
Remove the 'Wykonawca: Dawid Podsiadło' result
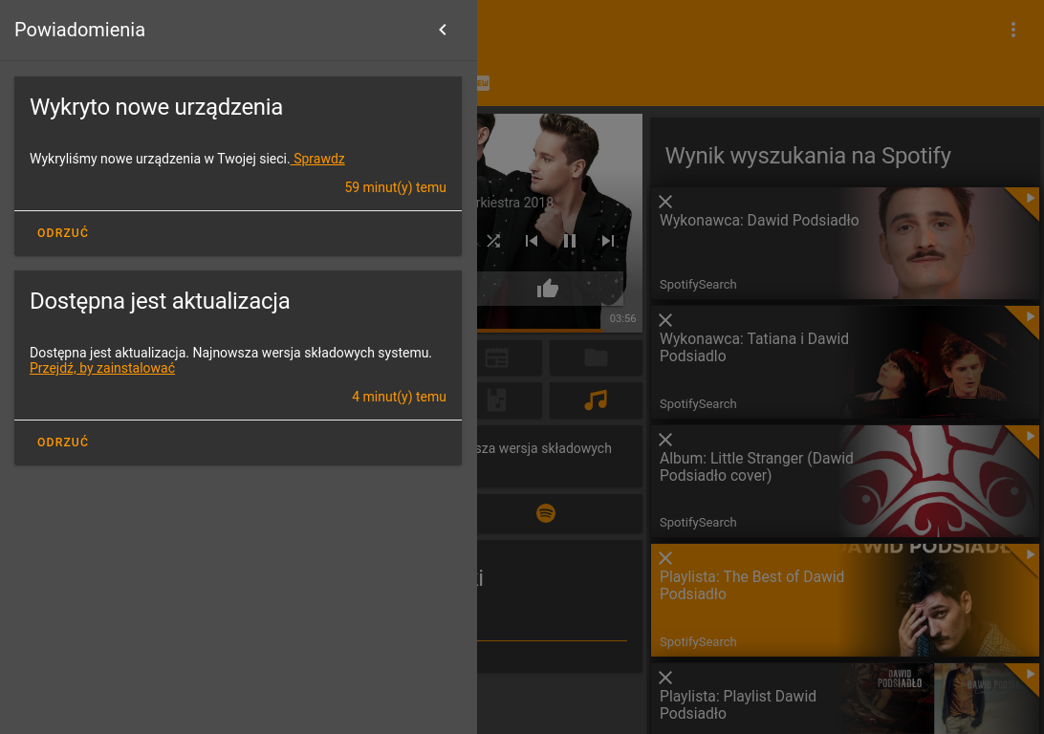[x=665, y=202]
